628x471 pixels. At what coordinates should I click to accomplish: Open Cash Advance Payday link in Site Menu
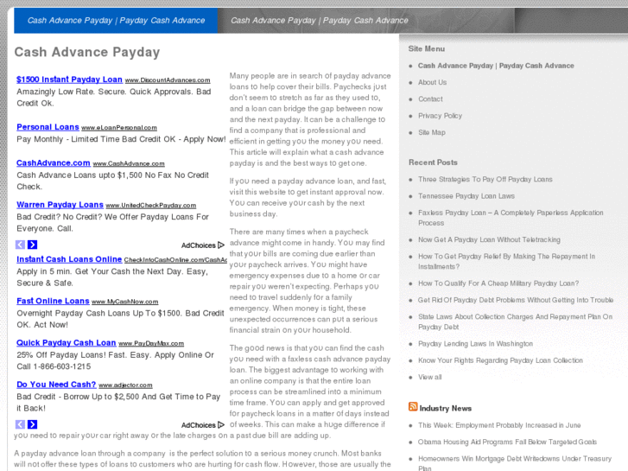point(496,66)
